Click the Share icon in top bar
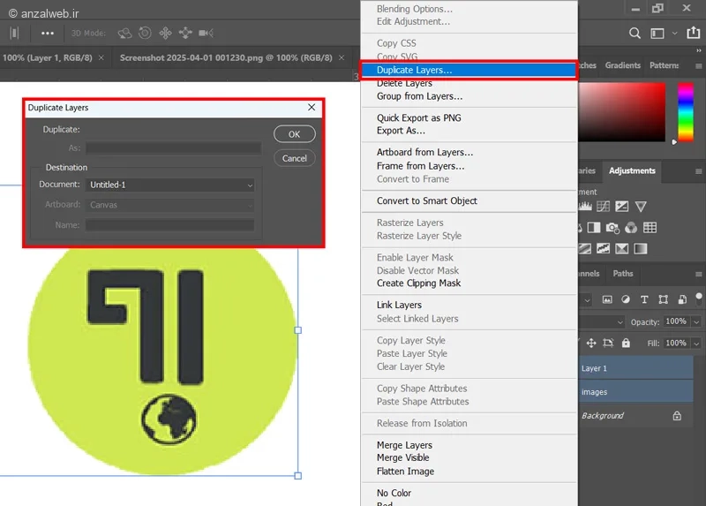 tap(694, 33)
